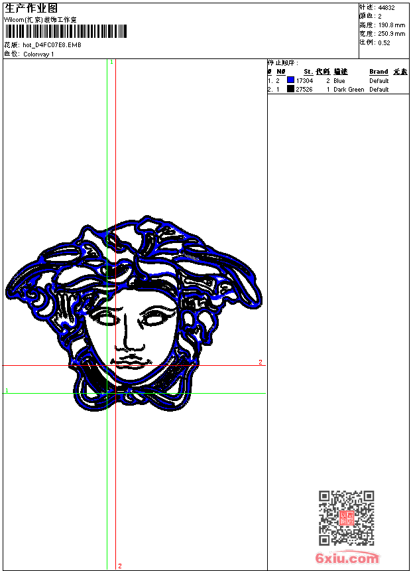Select stitch count 17304 in Blue row

point(304,81)
